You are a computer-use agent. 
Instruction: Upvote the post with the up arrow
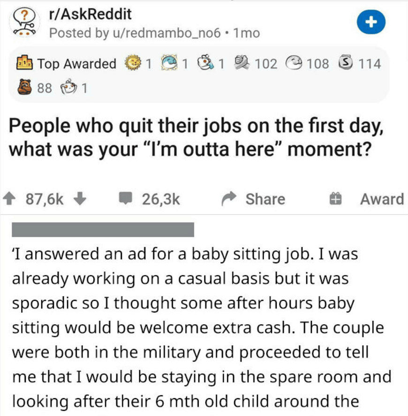[9, 199]
